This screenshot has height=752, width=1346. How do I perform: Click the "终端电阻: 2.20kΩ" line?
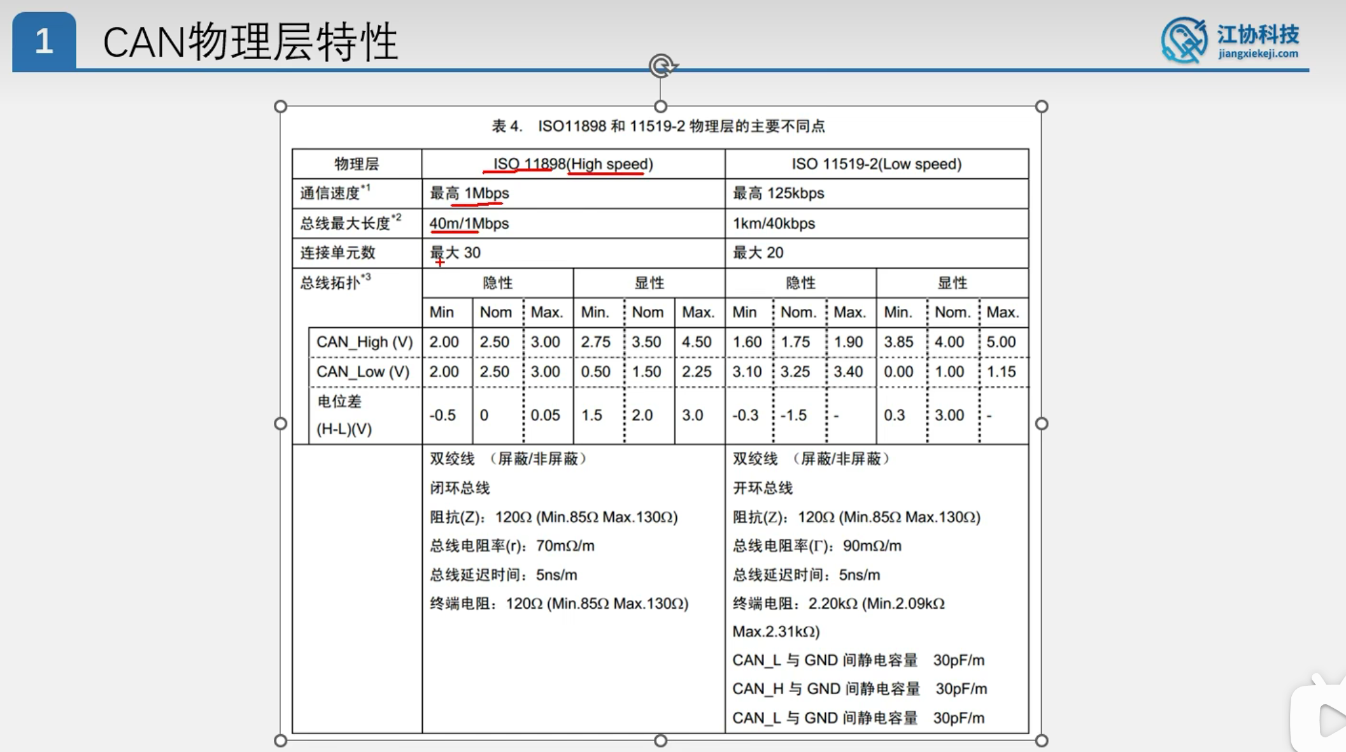(839, 604)
